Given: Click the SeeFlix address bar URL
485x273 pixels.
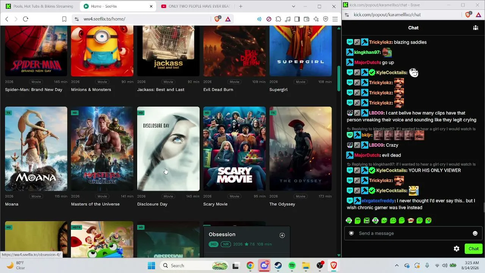Looking at the screenshot, I should (104, 19).
